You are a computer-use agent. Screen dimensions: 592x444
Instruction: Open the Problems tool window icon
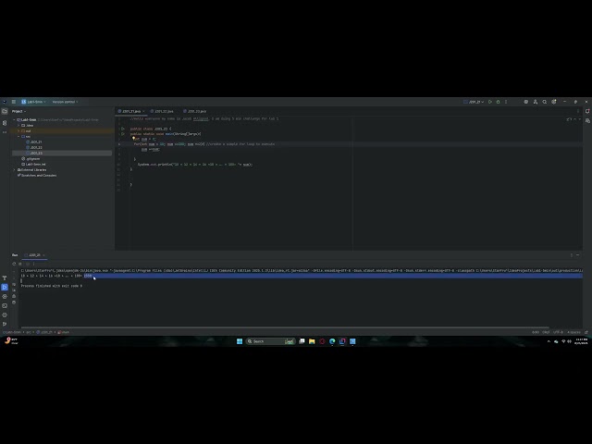tap(5, 314)
